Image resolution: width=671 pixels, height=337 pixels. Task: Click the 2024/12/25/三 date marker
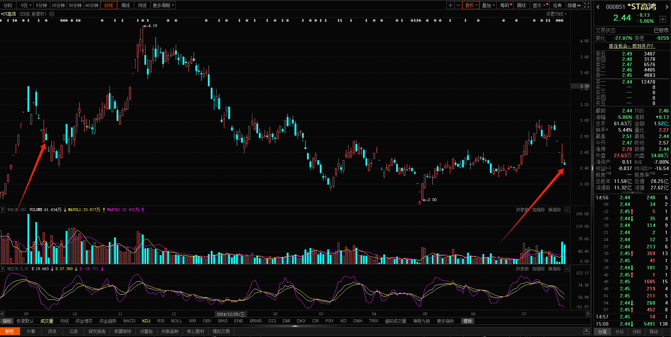click(x=231, y=314)
